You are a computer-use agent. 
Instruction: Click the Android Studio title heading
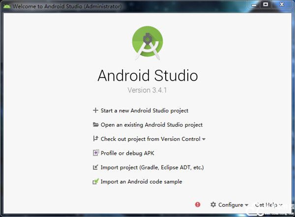(147, 75)
